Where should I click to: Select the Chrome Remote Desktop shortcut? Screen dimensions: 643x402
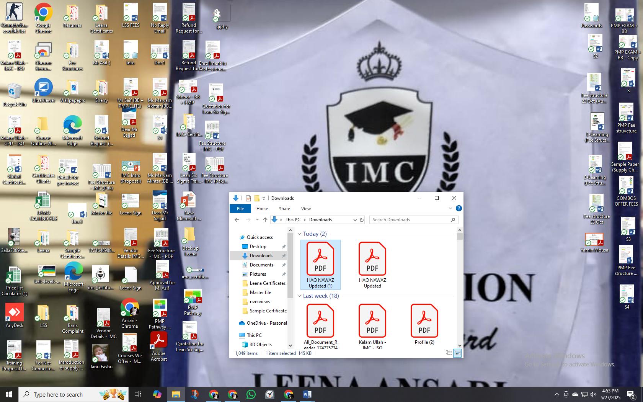tap(43, 57)
